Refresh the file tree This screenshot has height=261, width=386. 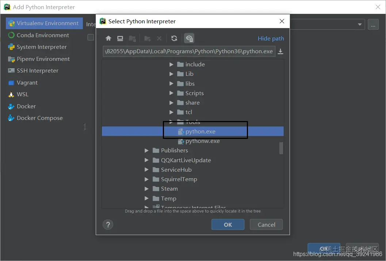point(174,38)
